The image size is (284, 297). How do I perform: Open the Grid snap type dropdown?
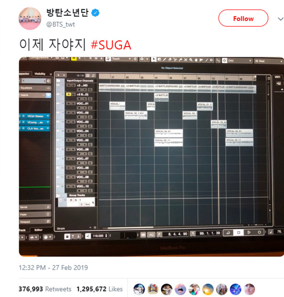coord(240,61)
